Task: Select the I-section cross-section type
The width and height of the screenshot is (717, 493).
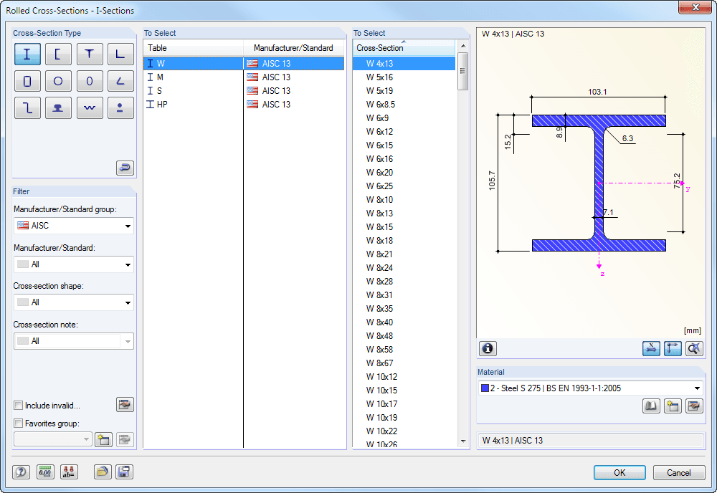Action: [x=27, y=54]
